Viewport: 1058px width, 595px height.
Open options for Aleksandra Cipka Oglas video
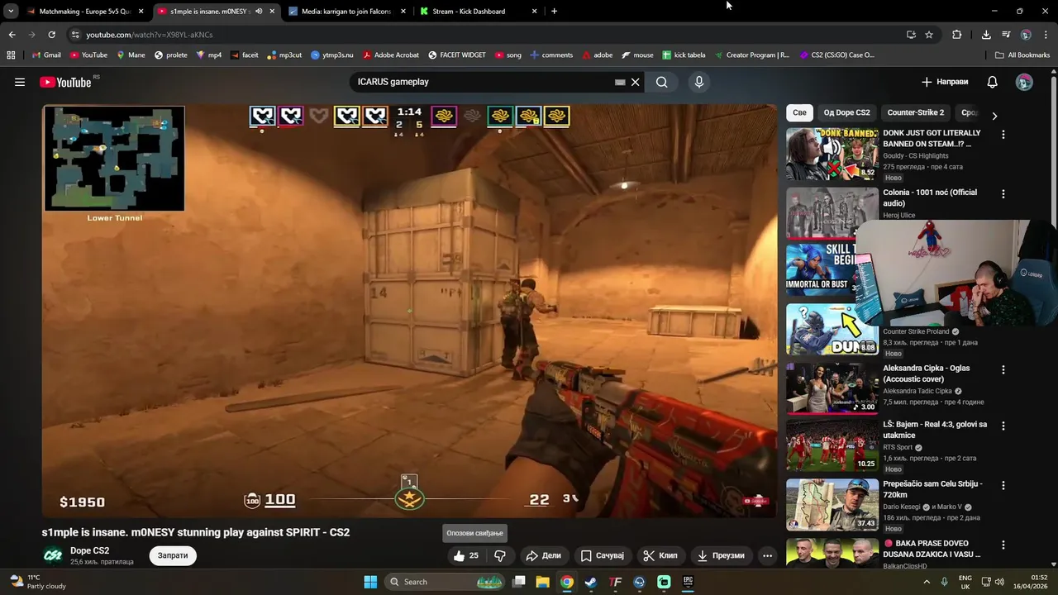(x=1003, y=370)
